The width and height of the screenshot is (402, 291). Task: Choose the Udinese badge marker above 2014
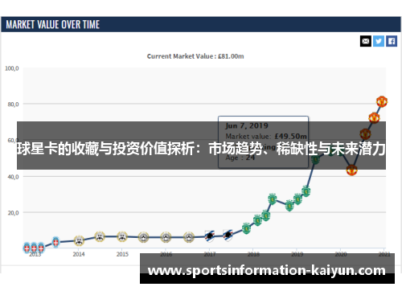[79, 240]
